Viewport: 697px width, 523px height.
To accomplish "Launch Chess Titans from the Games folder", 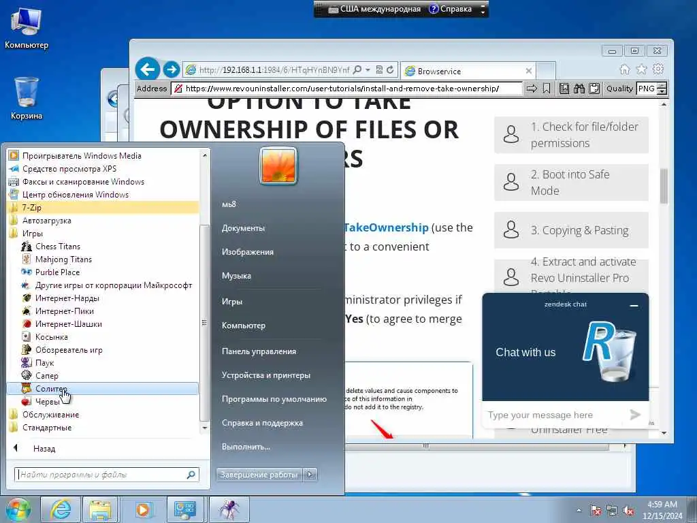I will point(58,247).
